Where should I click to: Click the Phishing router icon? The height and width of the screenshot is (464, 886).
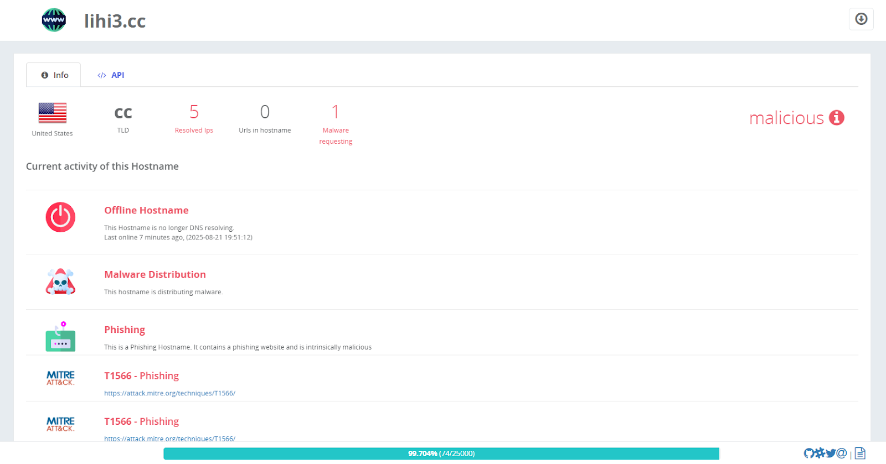point(60,337)
